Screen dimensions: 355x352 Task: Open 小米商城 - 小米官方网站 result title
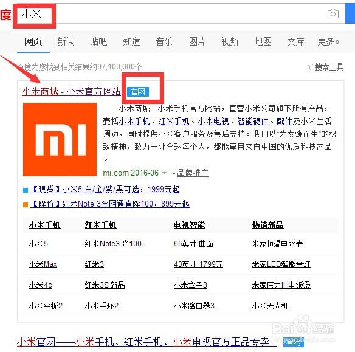tap(71, 92)
